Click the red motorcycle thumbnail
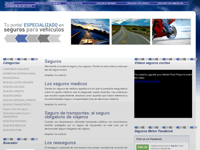The image size is (200, 150). tap(171, 32)
